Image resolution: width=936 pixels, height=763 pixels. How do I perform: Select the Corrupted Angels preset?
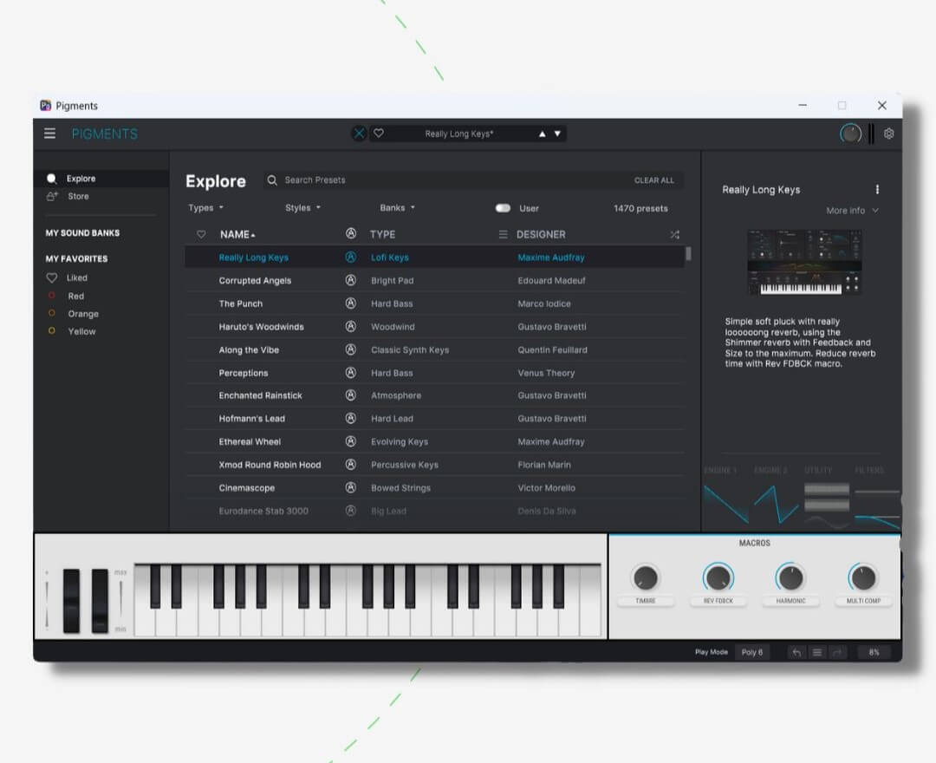[x=255, y=281]
